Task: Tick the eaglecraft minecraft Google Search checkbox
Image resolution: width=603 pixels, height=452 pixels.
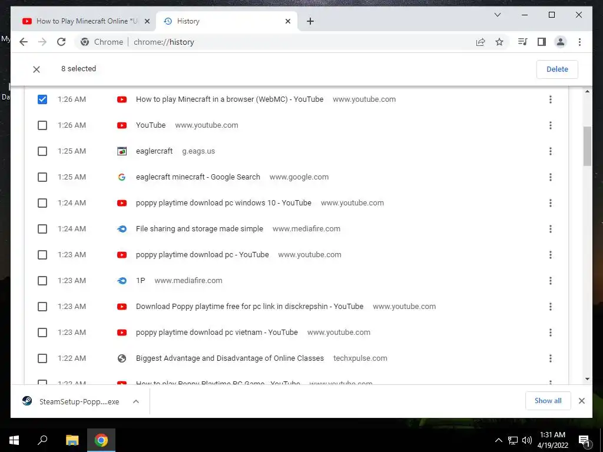Action: pos(42,177)
